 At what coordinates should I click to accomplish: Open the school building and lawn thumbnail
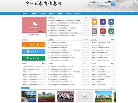[103, 96]
